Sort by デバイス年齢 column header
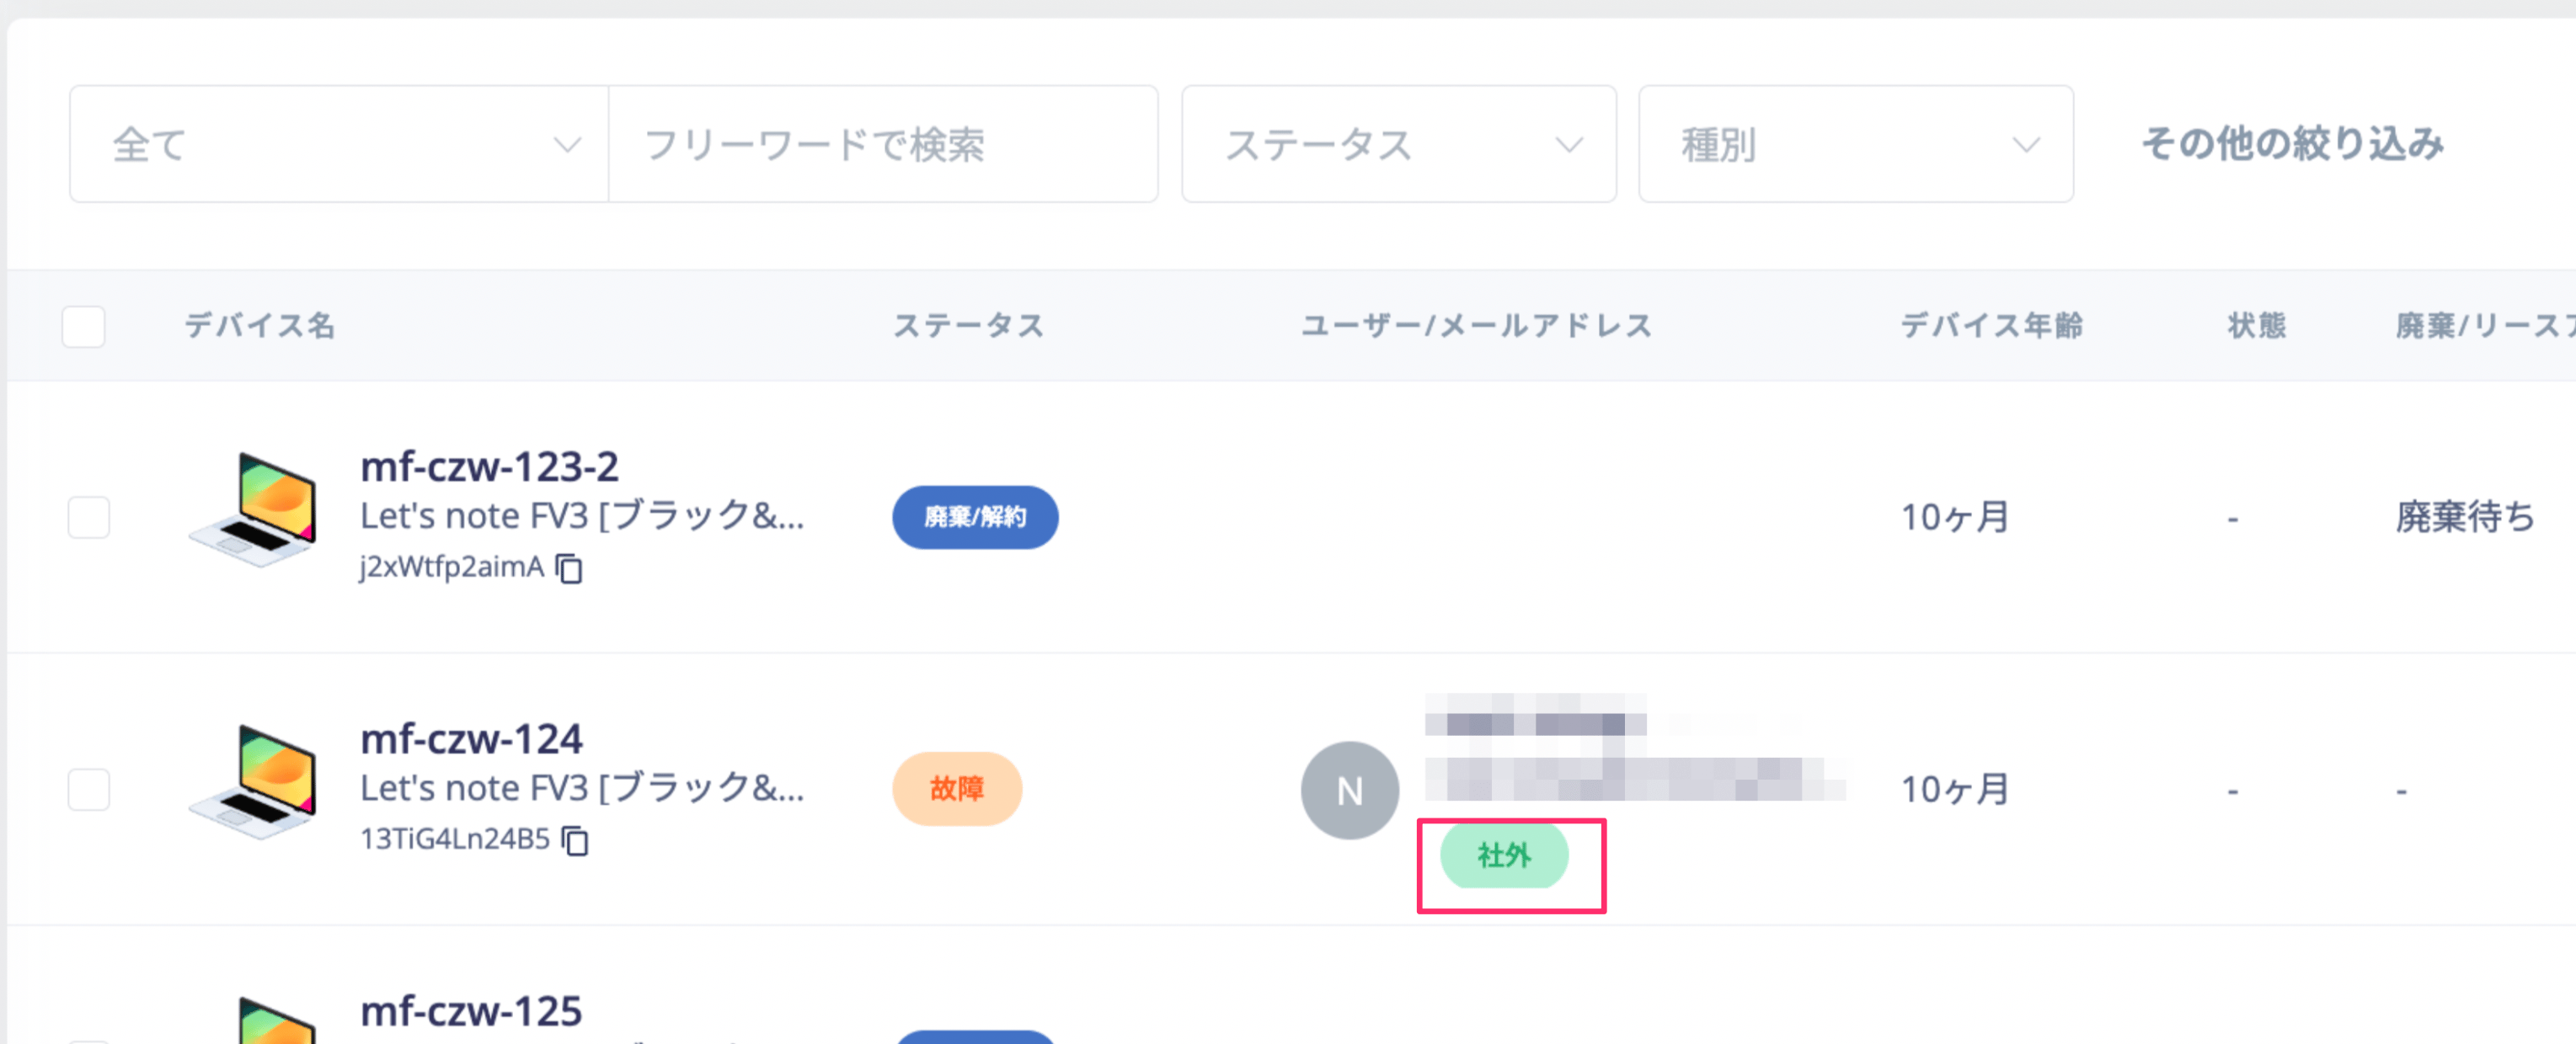Viewport: 2576px width, 1044px height. 1992,326
